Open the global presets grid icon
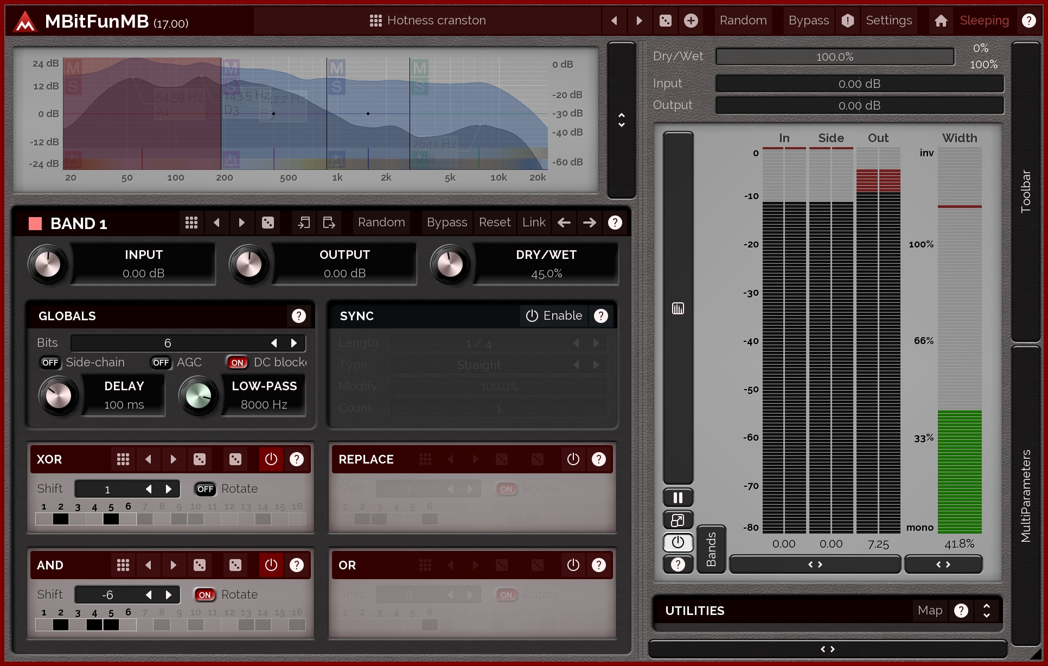The width and height of the screenshot is (1048, 666). [x=375, y=21]
